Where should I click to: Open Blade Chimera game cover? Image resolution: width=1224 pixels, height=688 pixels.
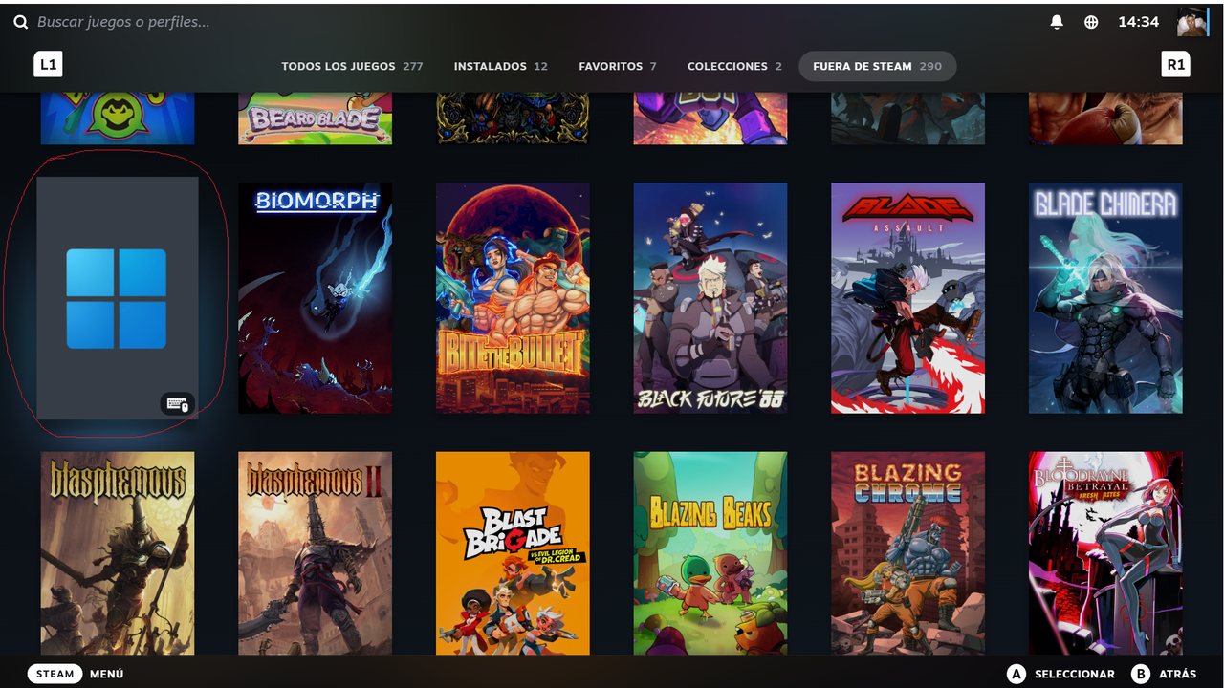[x=1105, y=298]
